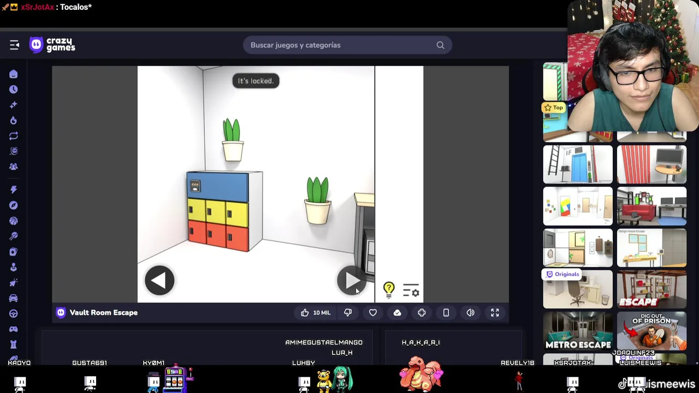Open the hint lightbulb in the game
This screenshot has width=699, height=393.
click(389, 290)
